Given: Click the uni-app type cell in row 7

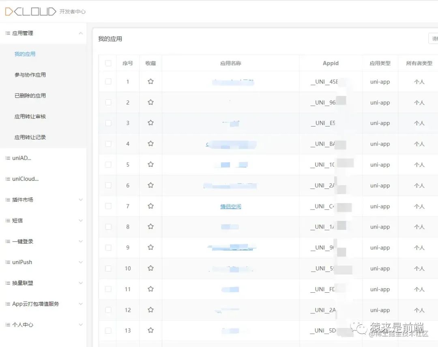Looking at the screenshot, I should pyautogui.click(x=380, y=206).
